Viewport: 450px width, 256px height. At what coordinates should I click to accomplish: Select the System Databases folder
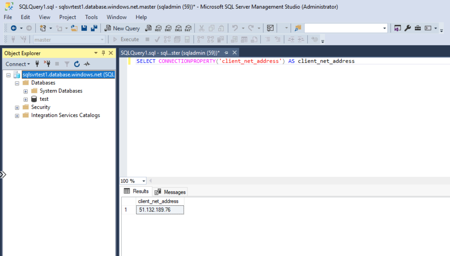pos(61,91)
